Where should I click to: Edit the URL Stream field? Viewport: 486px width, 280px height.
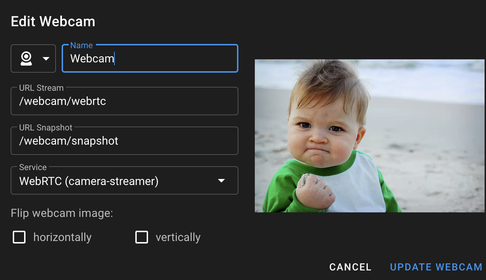(x=124, y=101)
